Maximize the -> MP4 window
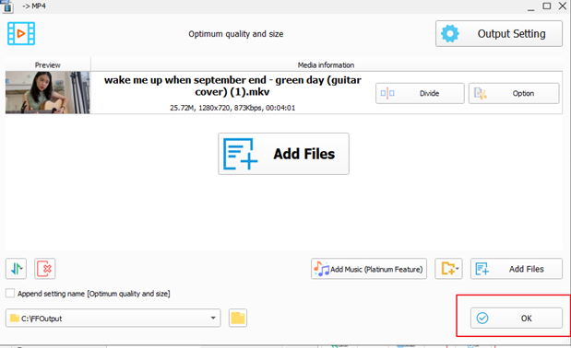Viewport: 571px width, 348px height. 547,6
